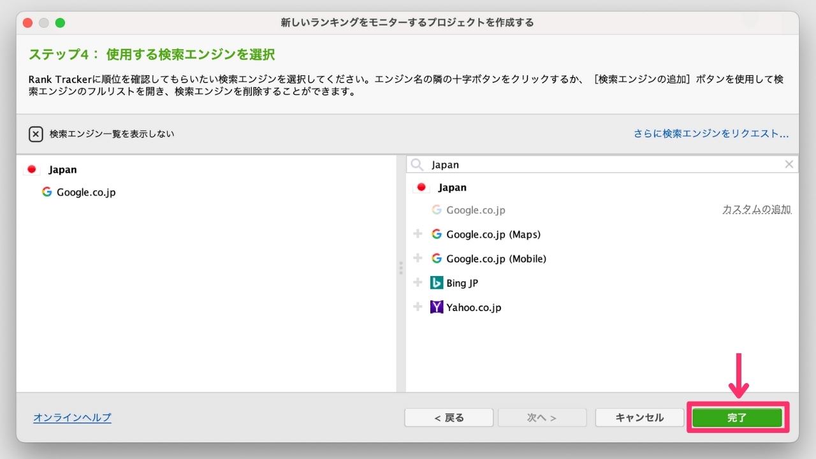Click Google logo beside Google.co.jp (Maps)

[437, 234]
